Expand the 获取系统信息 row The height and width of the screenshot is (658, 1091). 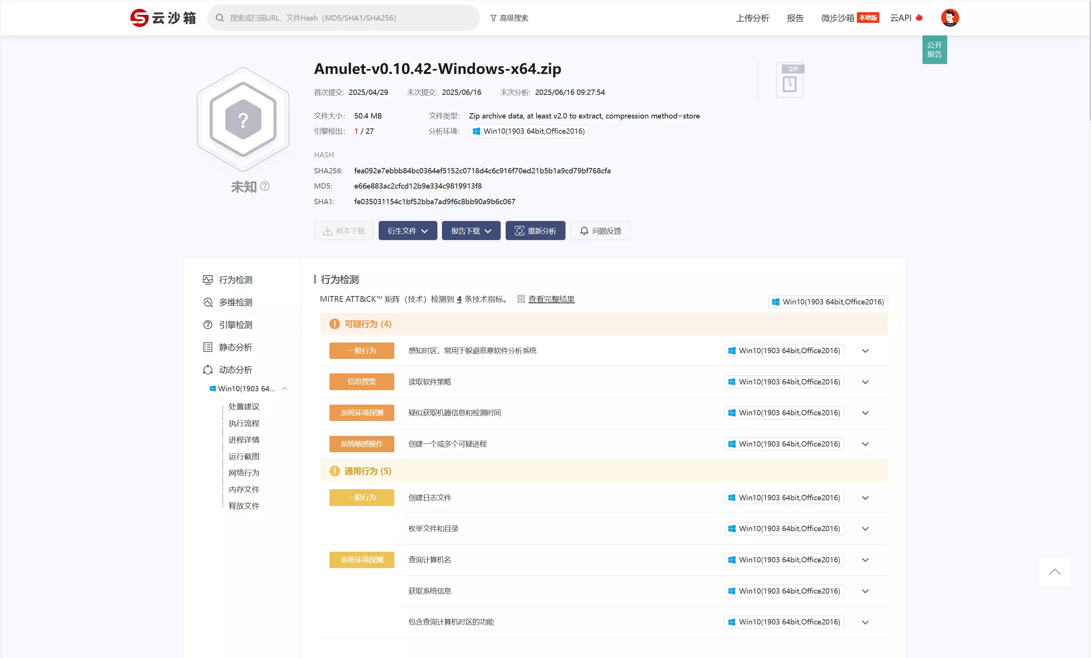pos(865,591)
